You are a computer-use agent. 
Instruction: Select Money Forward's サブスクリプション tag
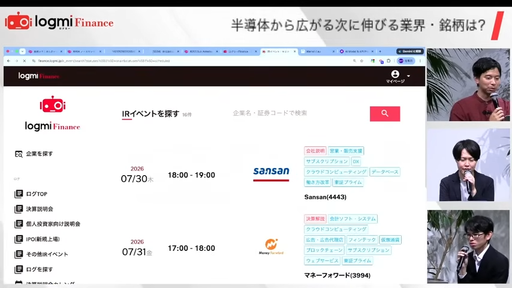(x=368, y=250)
